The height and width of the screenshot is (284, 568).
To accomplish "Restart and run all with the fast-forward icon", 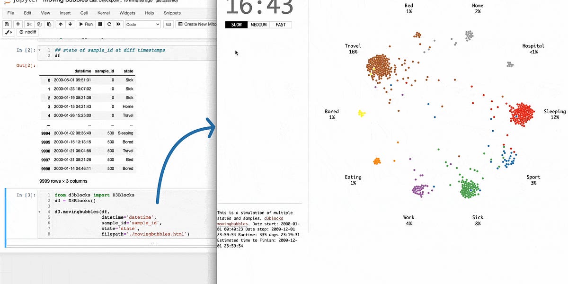I will click(x=118, y=24).
